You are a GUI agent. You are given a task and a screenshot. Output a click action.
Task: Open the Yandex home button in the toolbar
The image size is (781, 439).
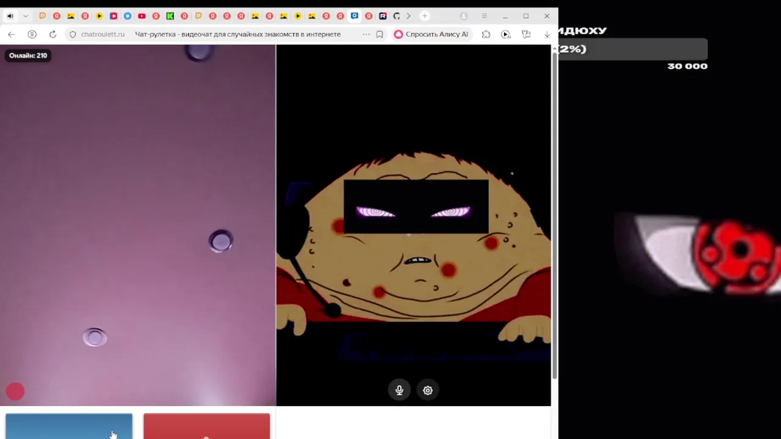32,34
